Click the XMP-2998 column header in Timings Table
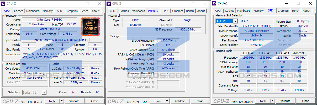317x105 pixels. tap(299, 53)
